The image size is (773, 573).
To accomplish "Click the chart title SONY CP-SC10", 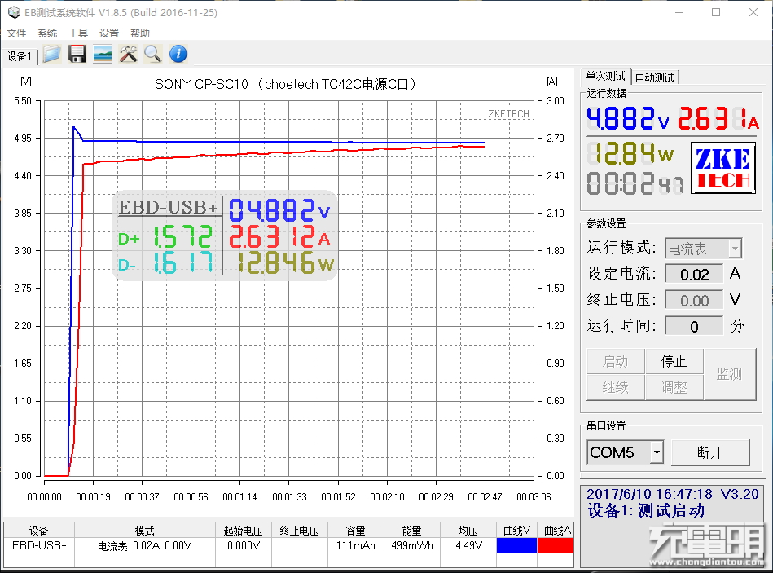I will (285, 84).
